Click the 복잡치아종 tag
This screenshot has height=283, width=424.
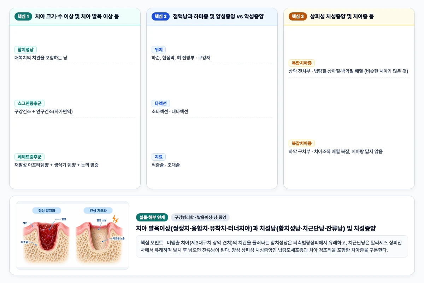(x=302, y=144)
